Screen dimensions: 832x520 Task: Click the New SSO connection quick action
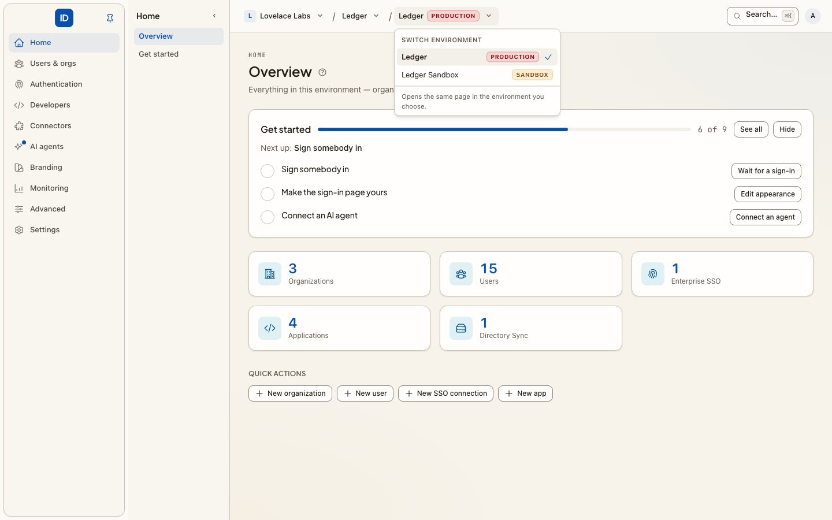tap(445, 393)
